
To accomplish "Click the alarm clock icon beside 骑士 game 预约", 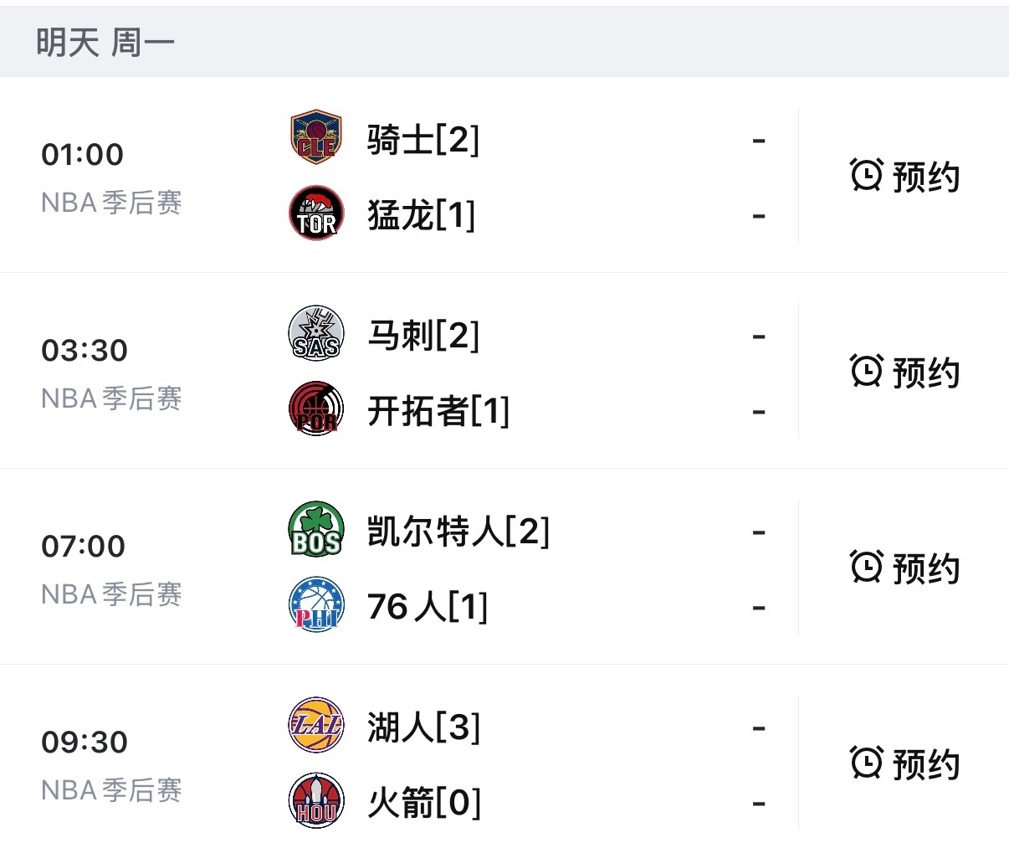I will pyautogui.click(x=868, y=176).
